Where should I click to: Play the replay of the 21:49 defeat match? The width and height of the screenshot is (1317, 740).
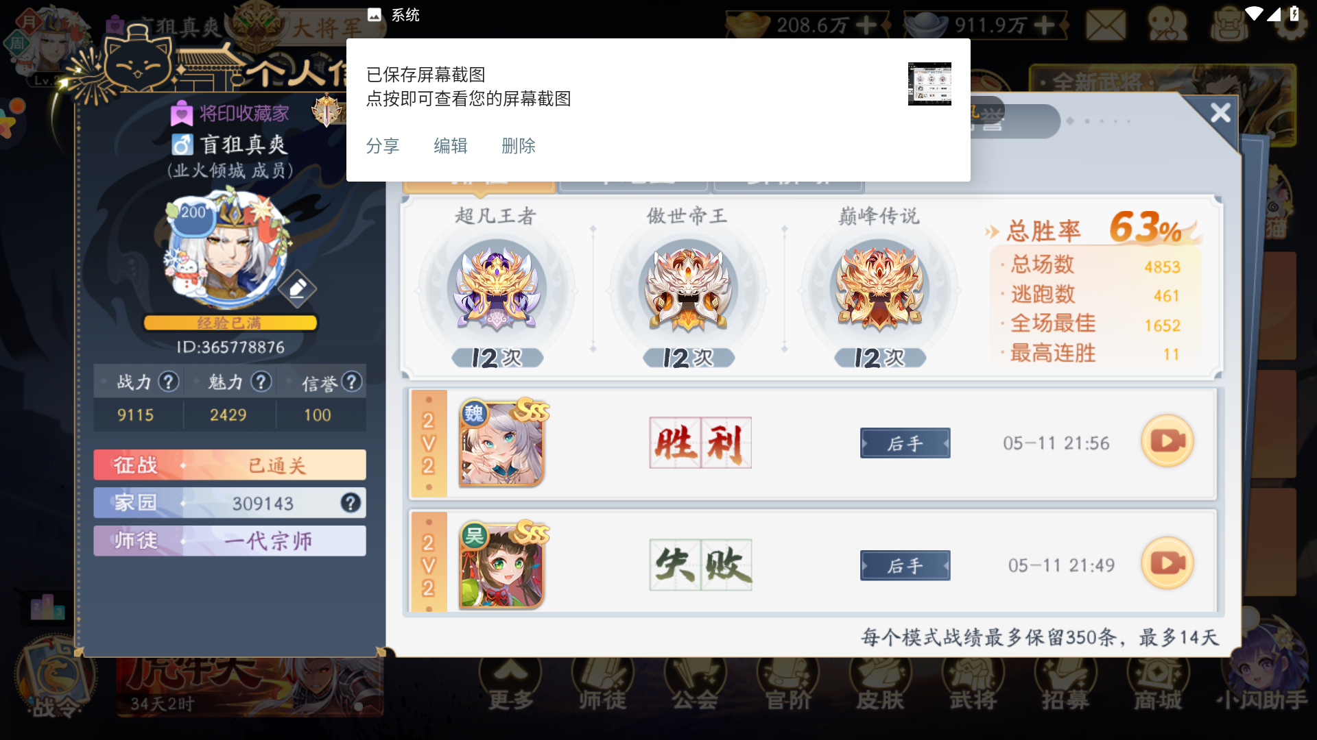coord(1167,564)
